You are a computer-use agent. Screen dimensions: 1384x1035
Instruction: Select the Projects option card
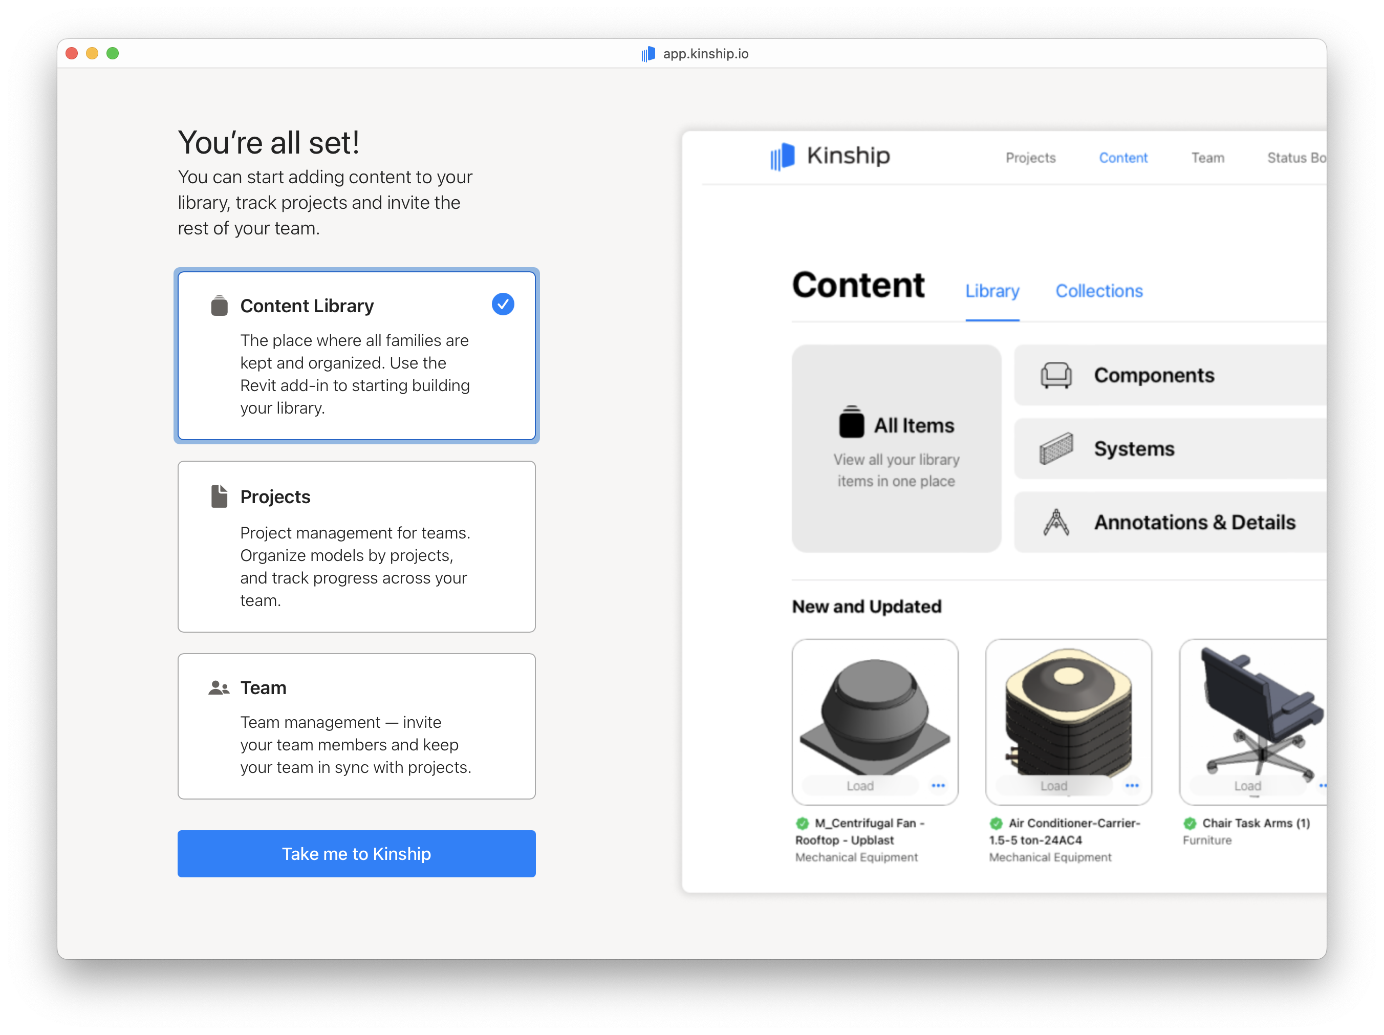click(x=357, y=546)
